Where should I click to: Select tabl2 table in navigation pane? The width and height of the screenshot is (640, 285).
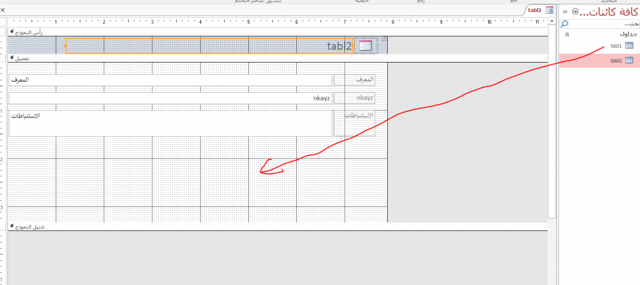(600, 61)
